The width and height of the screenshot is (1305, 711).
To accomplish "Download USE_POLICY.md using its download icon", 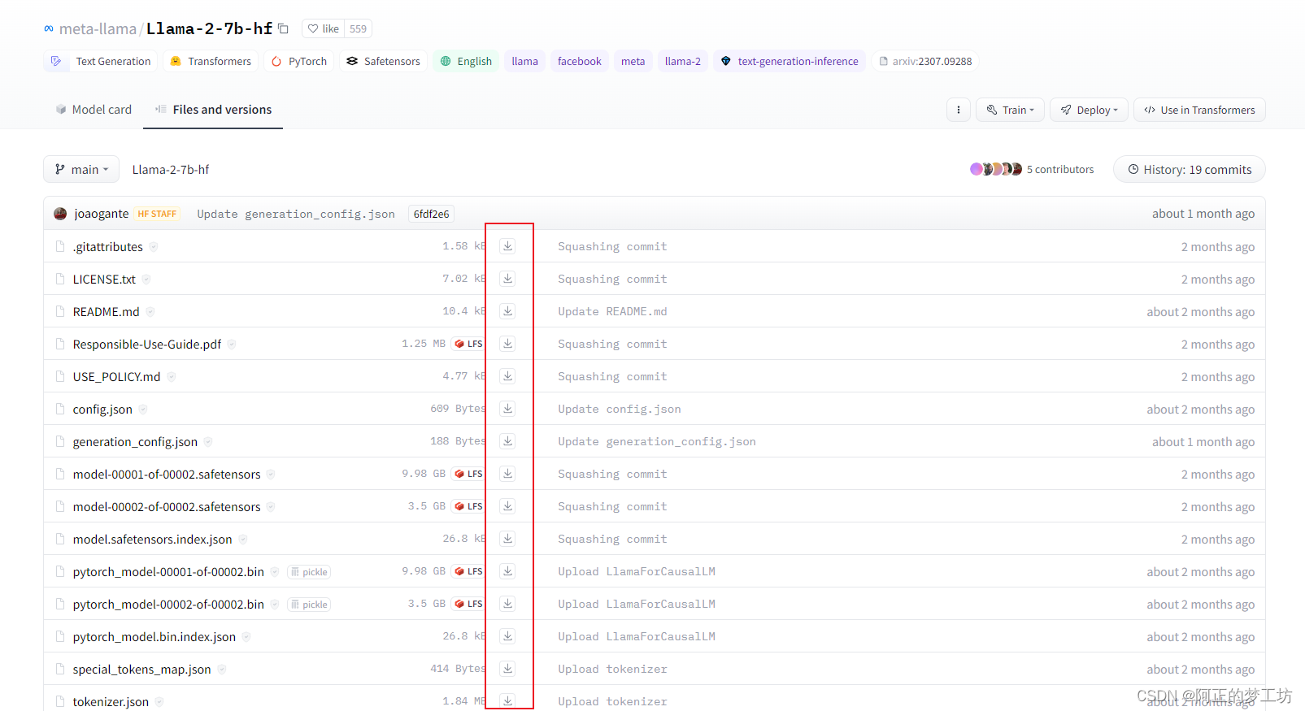I will (x=507, y=376).
